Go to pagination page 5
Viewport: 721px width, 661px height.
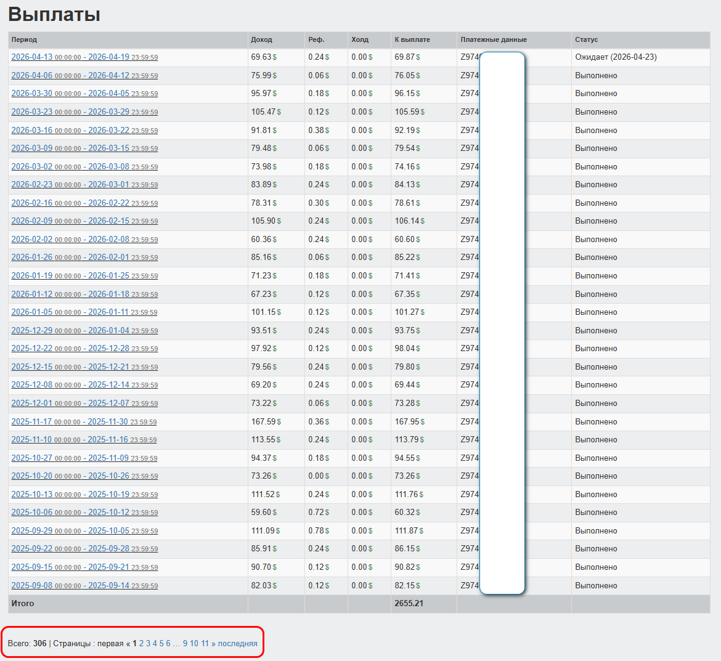point(161,643)
